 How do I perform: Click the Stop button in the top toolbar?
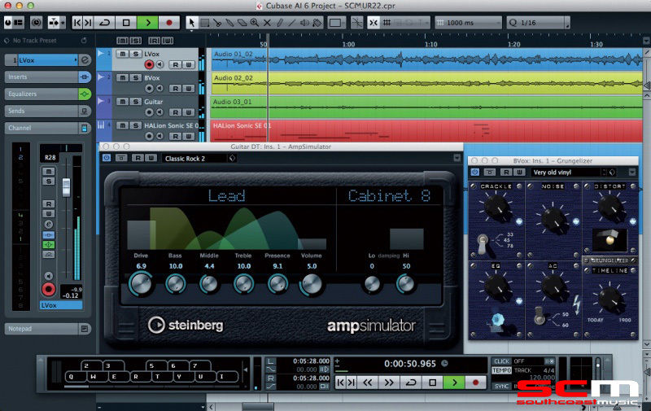(126, 23)
